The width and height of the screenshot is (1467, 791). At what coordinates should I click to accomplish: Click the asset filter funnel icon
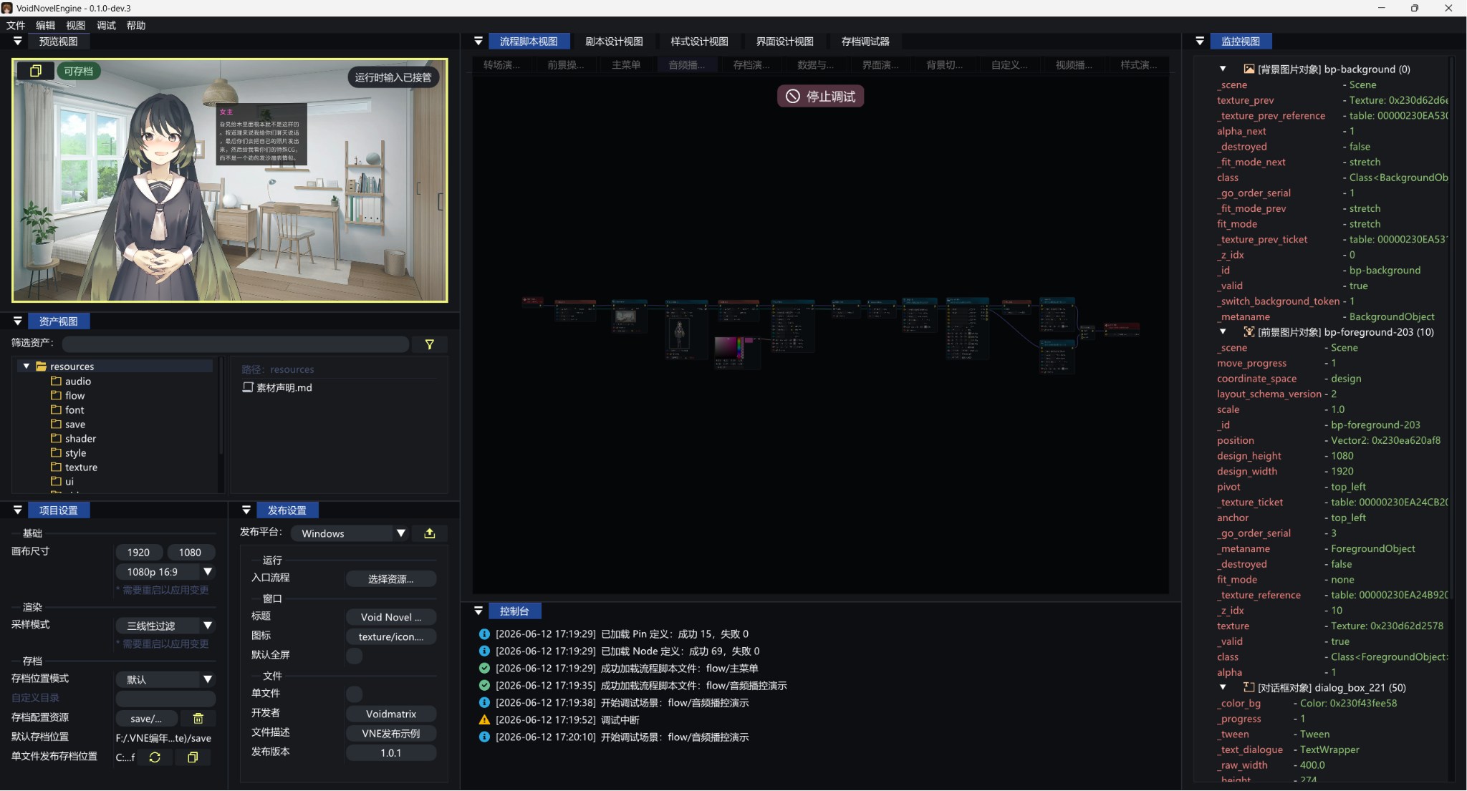430,344
